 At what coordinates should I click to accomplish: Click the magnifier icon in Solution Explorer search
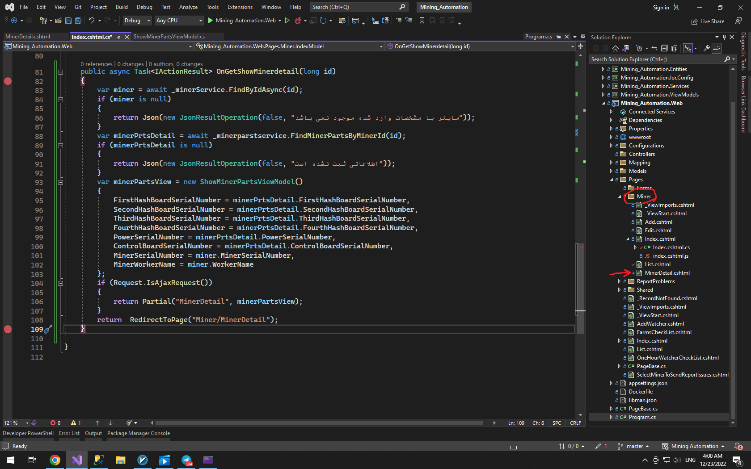727,59
